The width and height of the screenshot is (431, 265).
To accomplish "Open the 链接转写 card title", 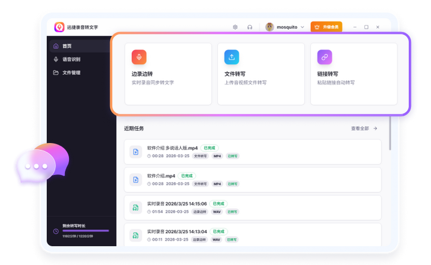I will click(328, 74).
